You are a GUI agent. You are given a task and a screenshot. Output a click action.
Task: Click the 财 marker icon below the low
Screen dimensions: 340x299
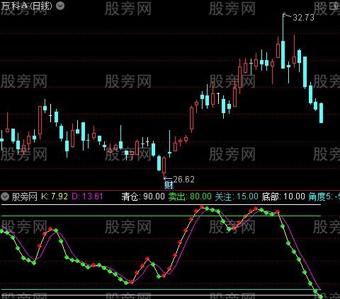coord(169,185)
